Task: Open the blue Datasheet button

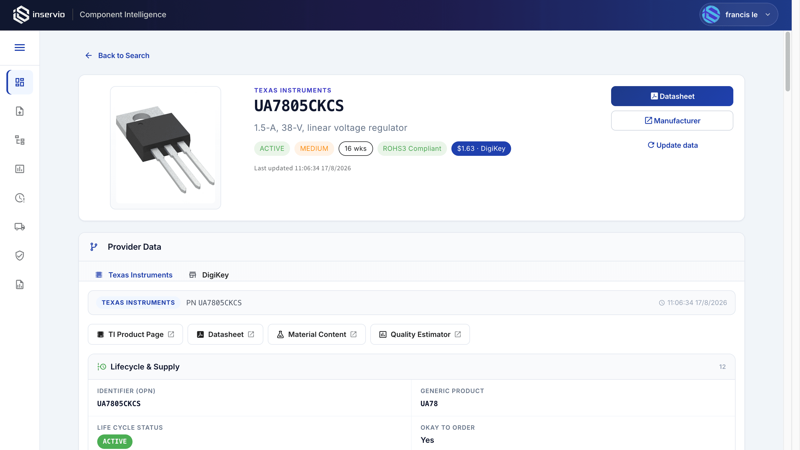Action: [x=672, y=96]
